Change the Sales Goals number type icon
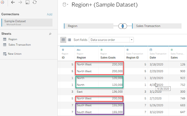The width and height of the screenshot is (187, 116). coord(101,50)
